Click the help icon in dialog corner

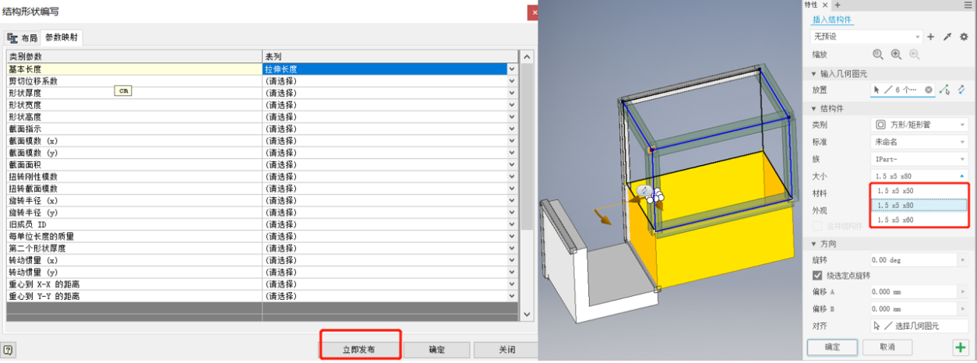(7, 351)
